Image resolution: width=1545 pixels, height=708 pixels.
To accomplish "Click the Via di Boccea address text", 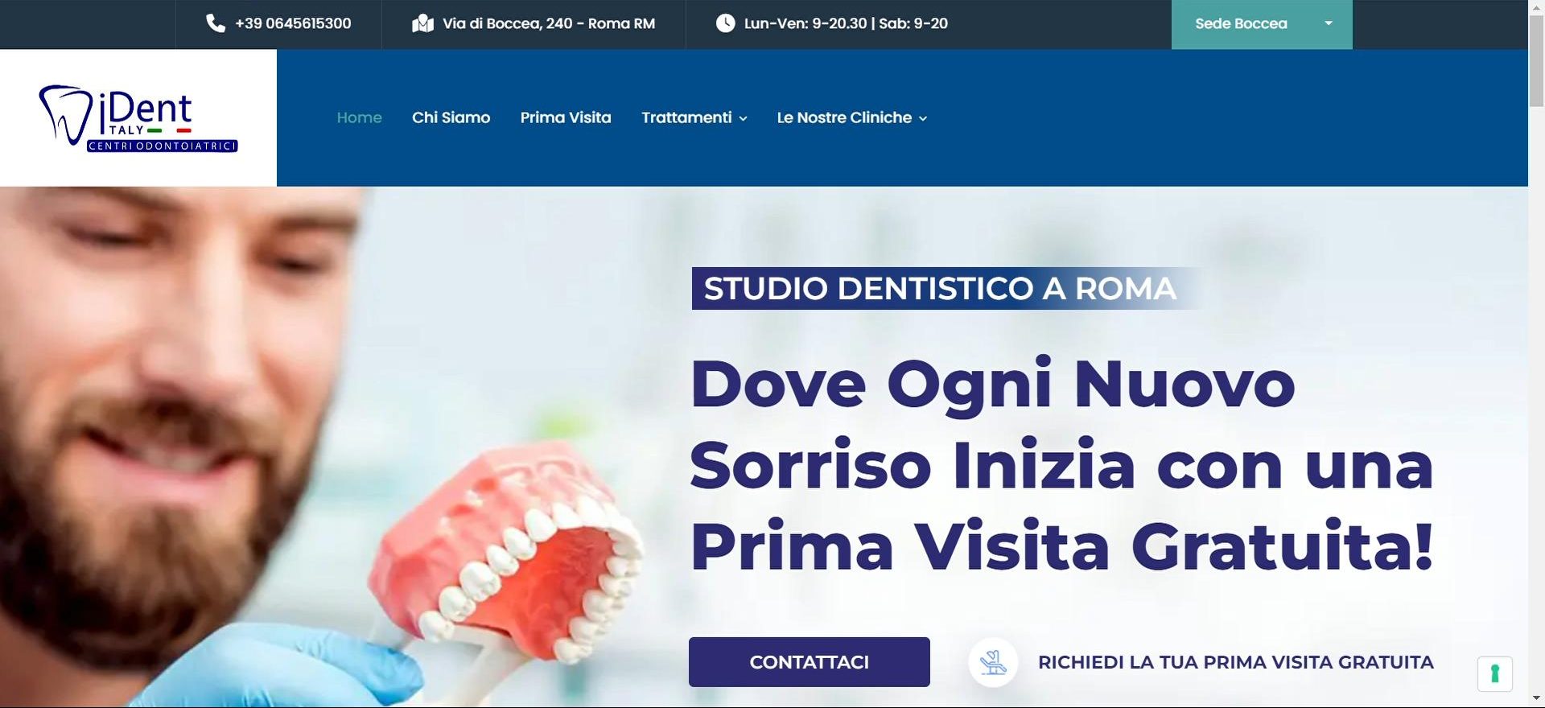I will click(548, 23).
